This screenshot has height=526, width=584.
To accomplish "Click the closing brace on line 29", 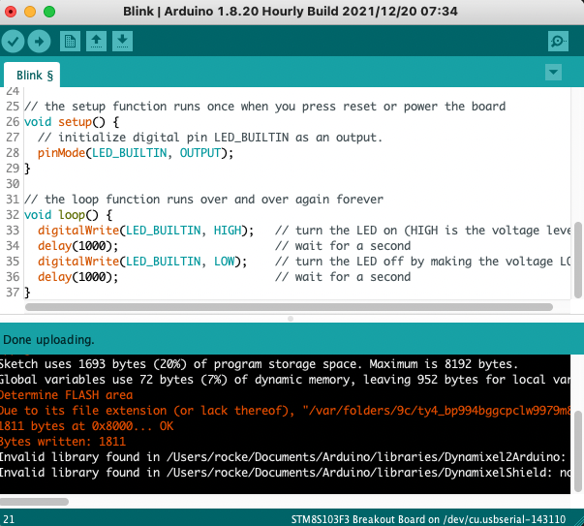I will [x=27, y=169].
